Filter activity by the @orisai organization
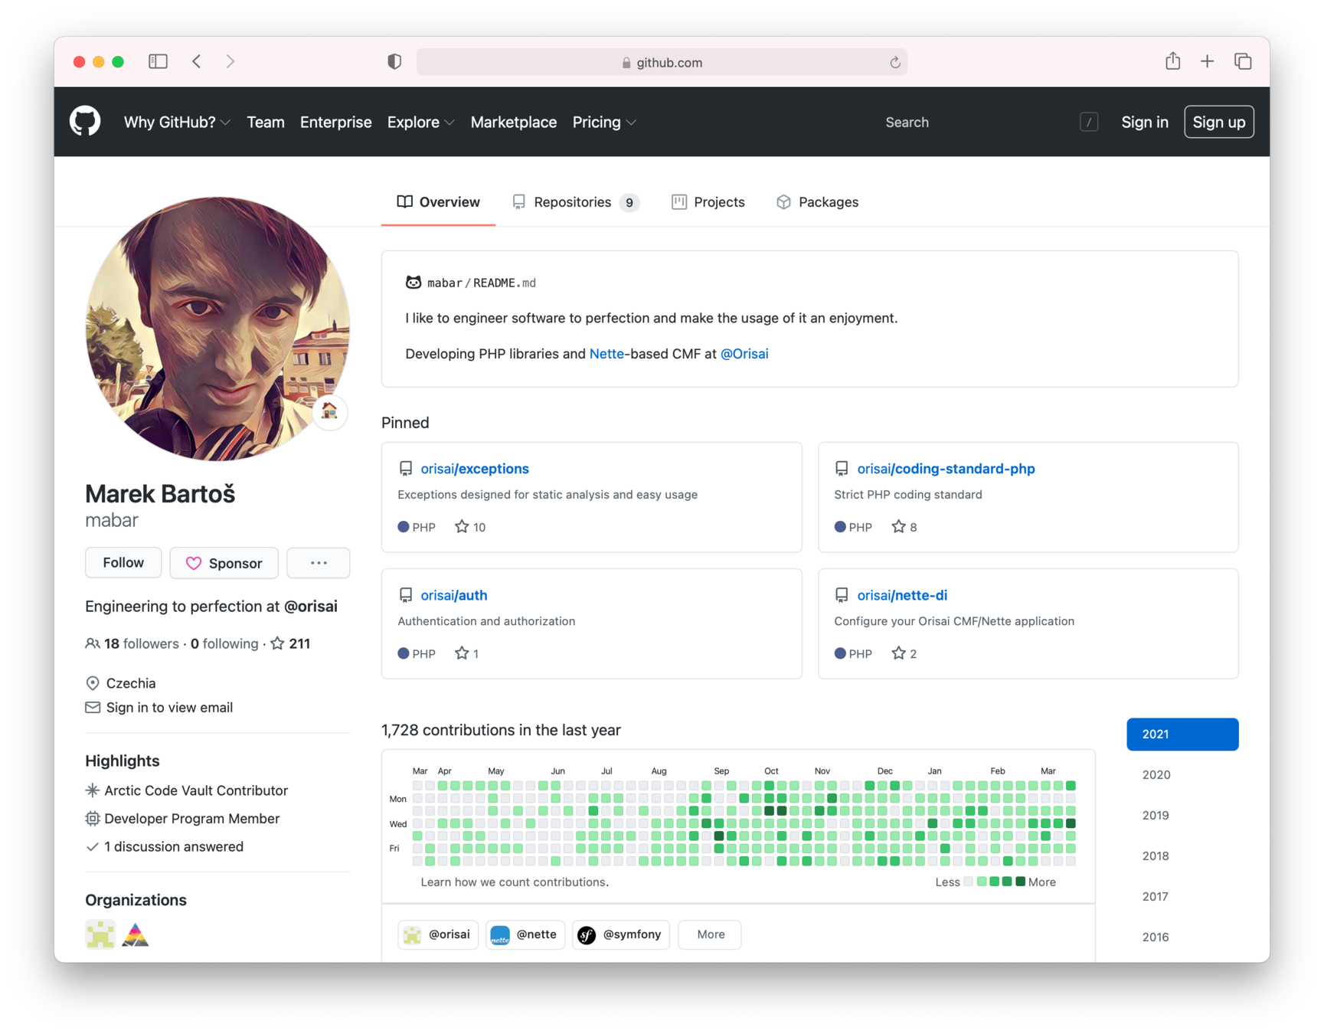1324x1034 pixels. (x=438, y=934)
